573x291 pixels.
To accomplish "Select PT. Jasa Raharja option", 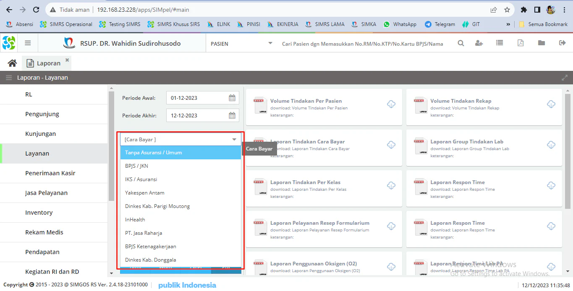I will pos(181,233).
